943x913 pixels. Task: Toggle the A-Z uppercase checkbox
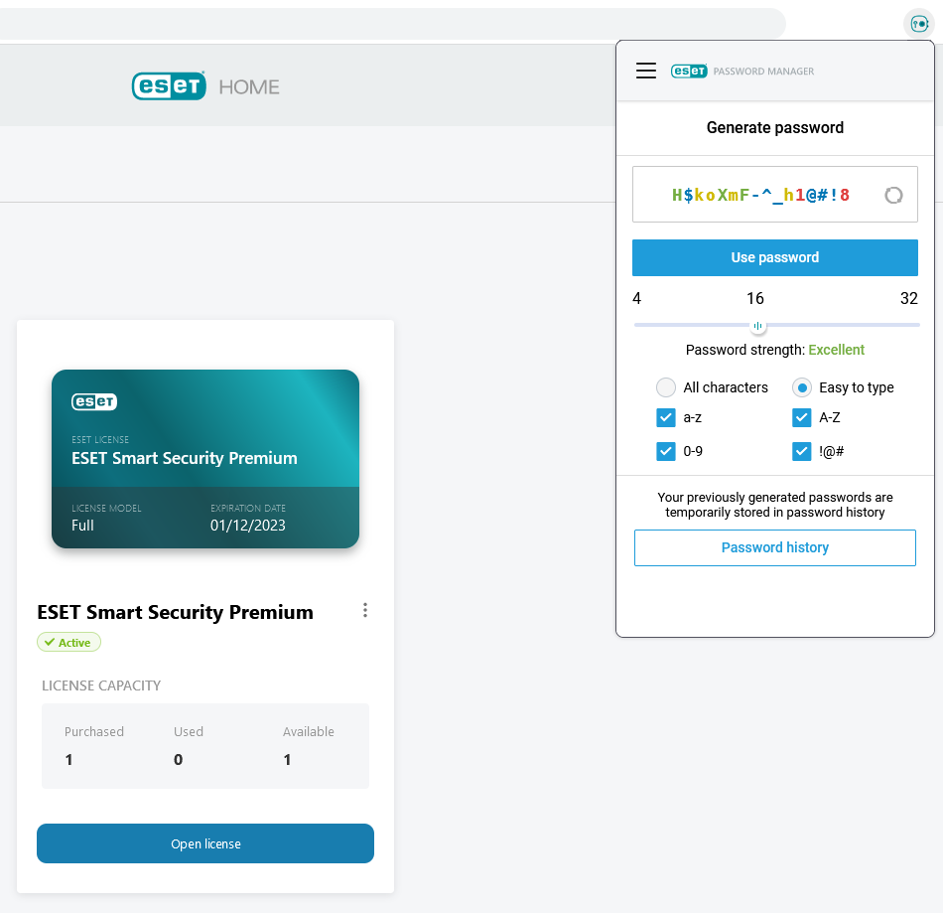coord(802,417)
